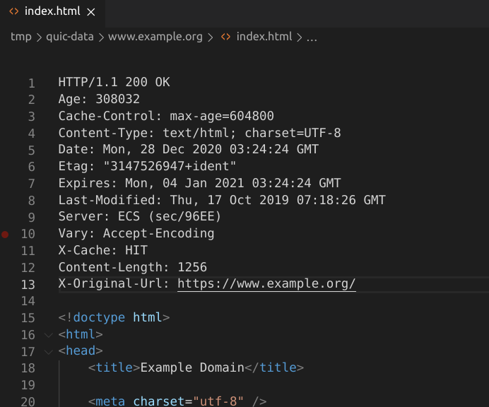Click the HTML icon in the breadcrumb
489x407 pixels.
click(226, 37)
